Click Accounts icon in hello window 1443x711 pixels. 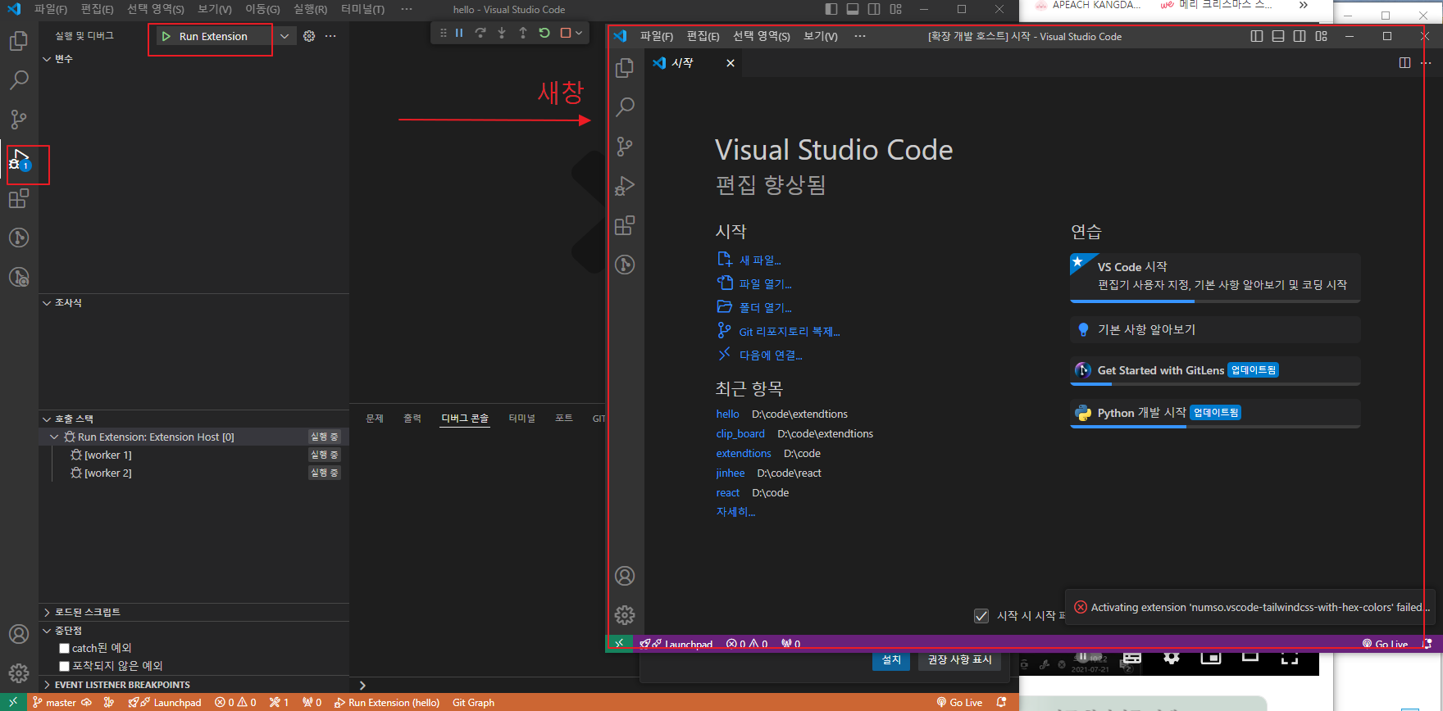(18, 634)
